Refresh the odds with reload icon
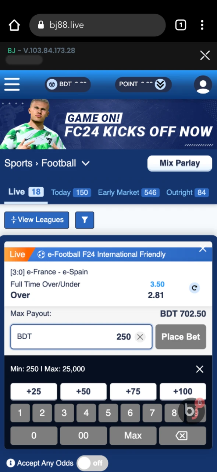This screenshot has width=217, height=472. click(x=195, y=288)
